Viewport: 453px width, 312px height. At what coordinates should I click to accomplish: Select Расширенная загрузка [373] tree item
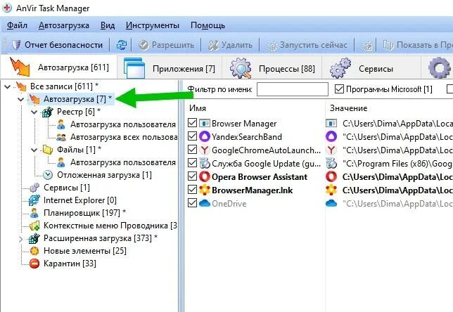[101, 238]
